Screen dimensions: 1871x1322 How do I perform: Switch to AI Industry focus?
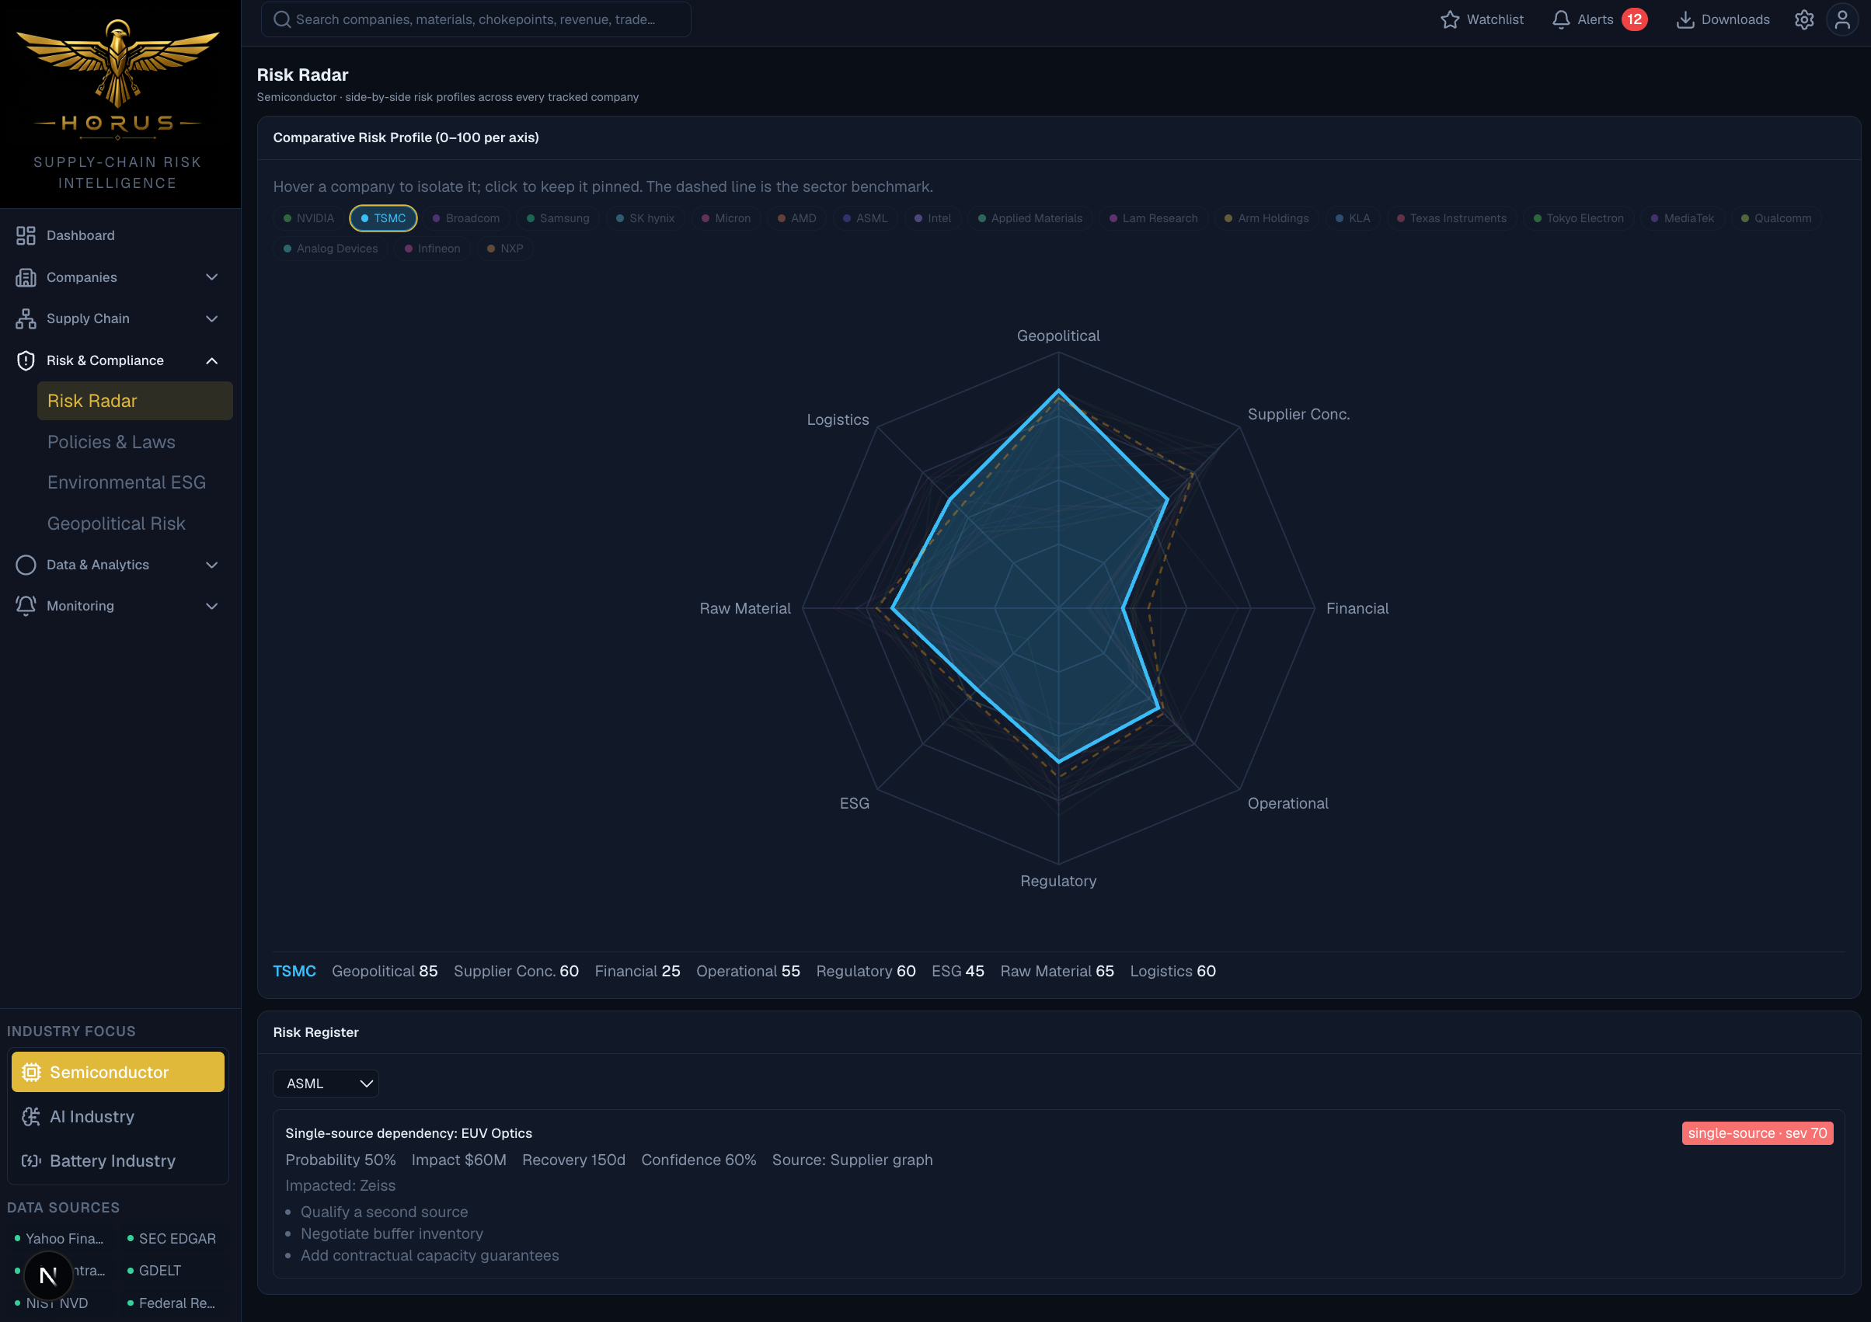pos(118,1117)
